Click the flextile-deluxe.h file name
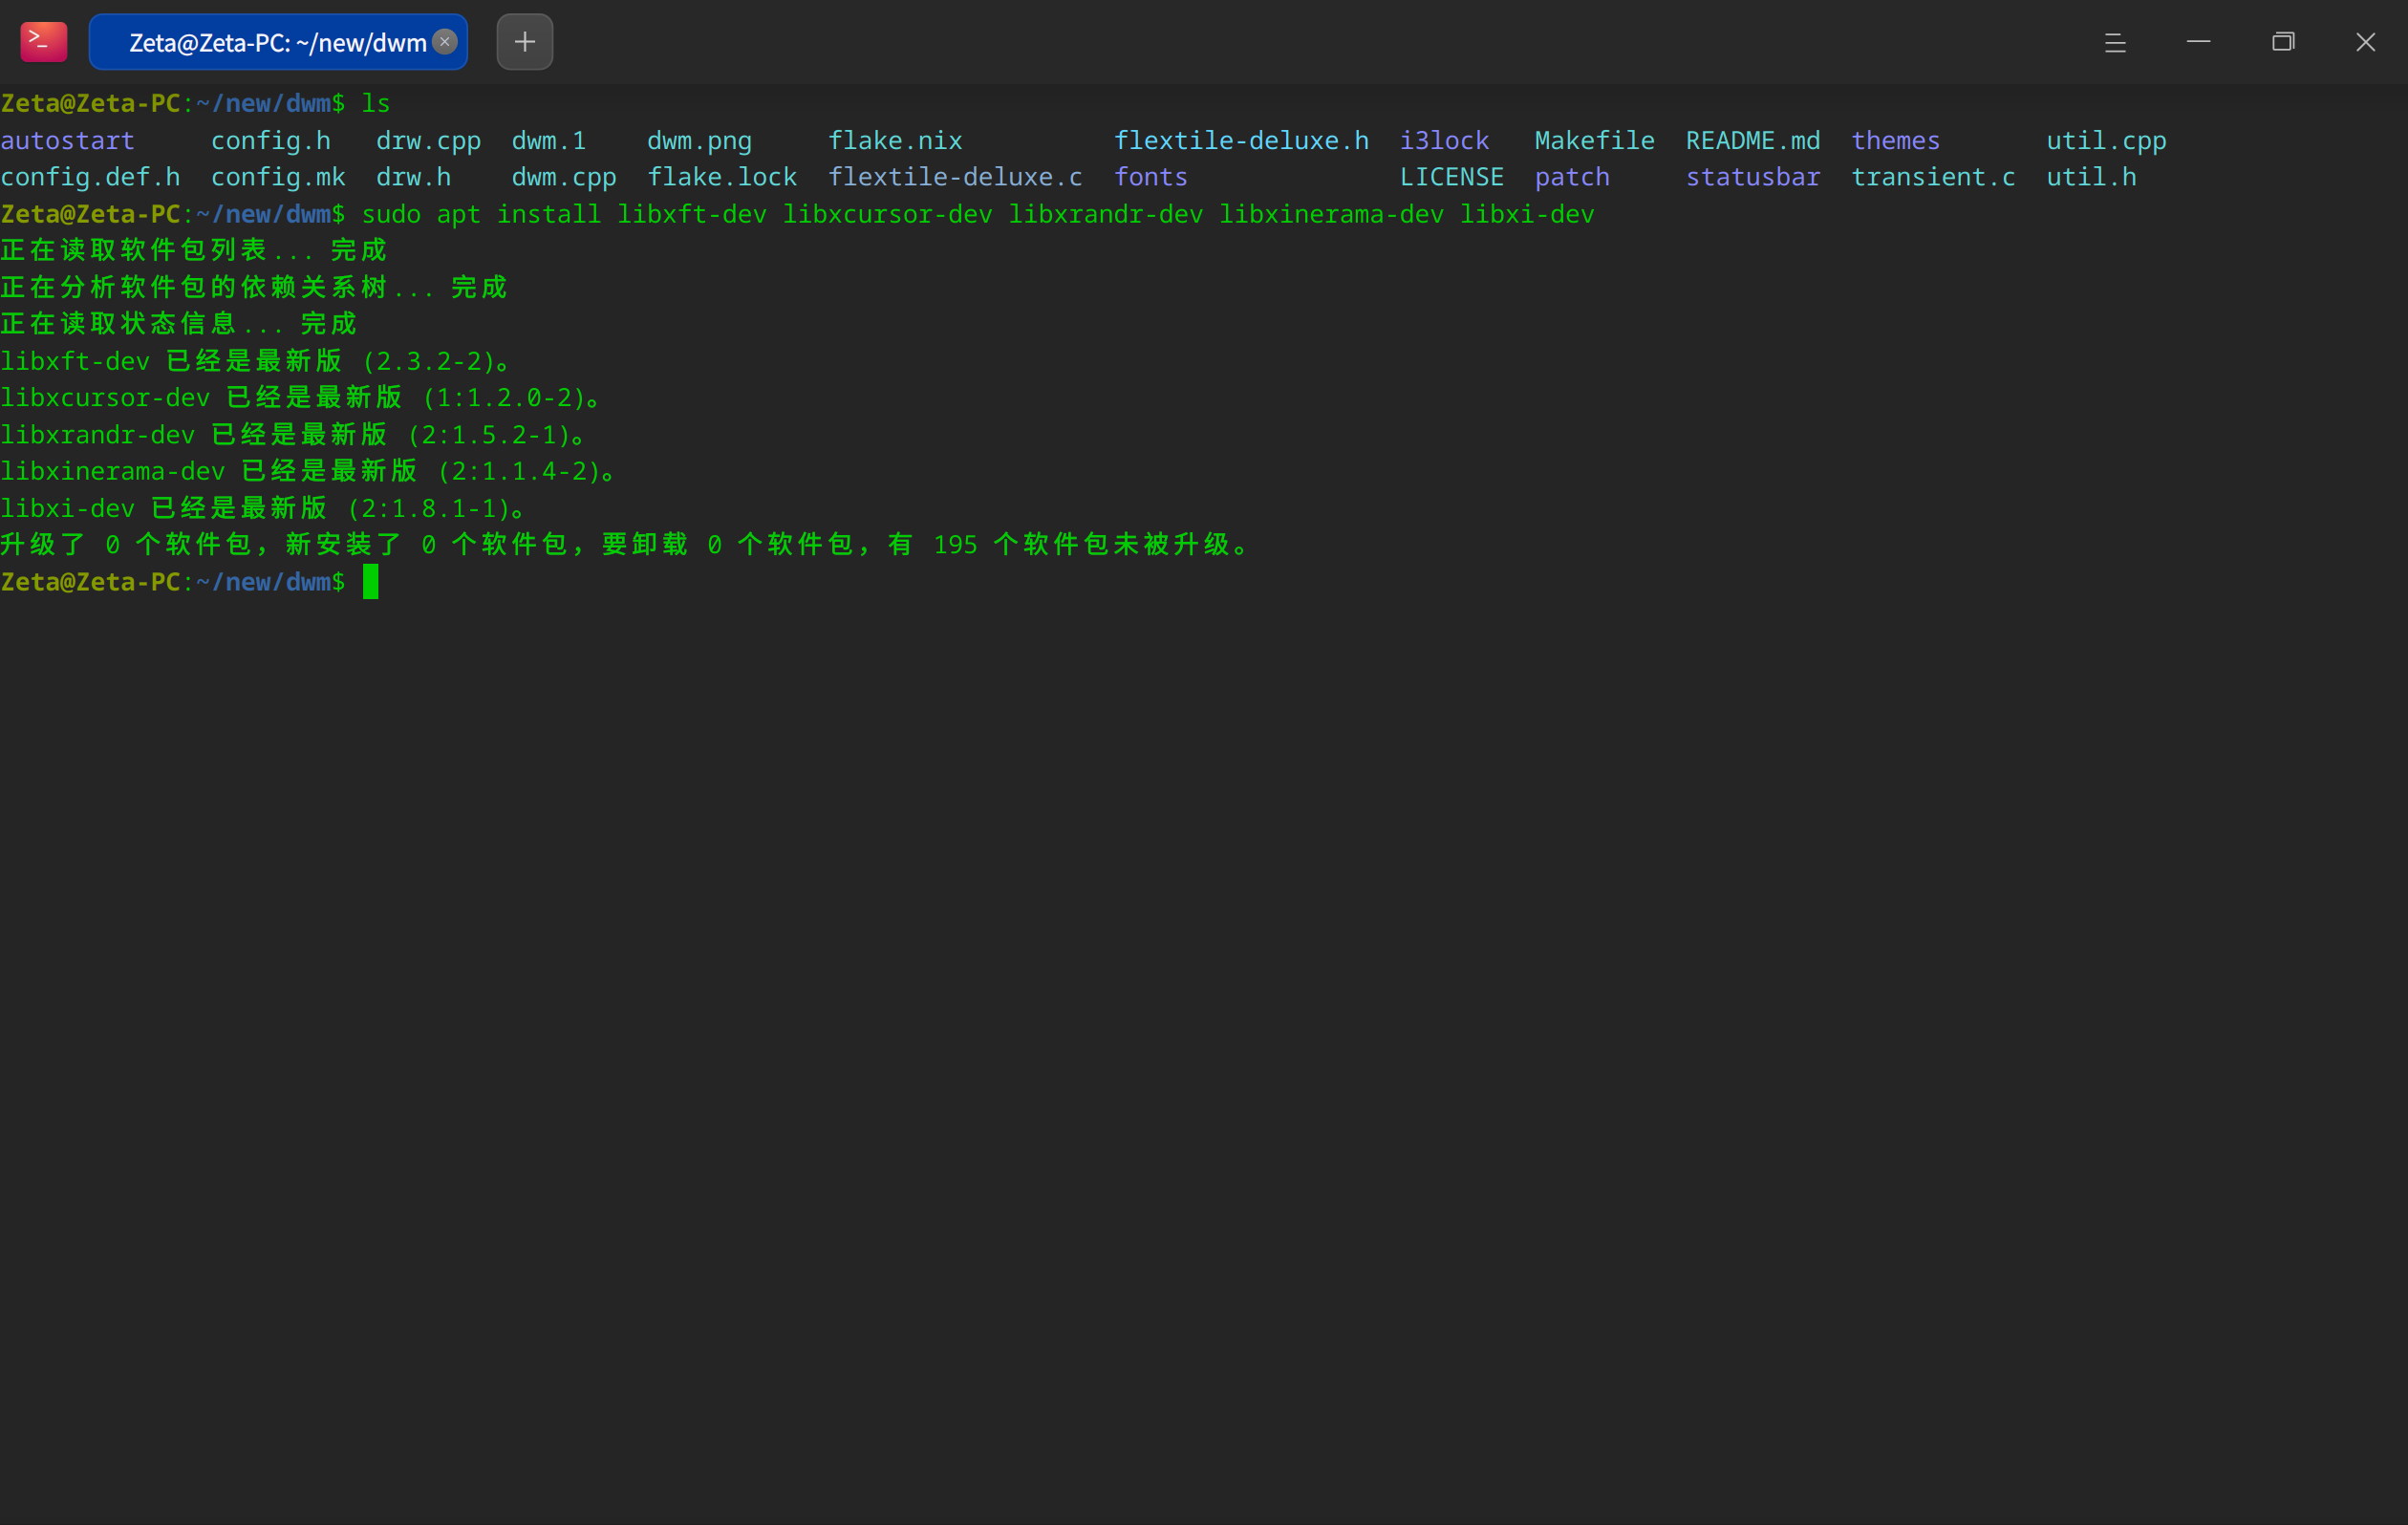This screenshot has width=2408, height=1525. [1241, 140]
